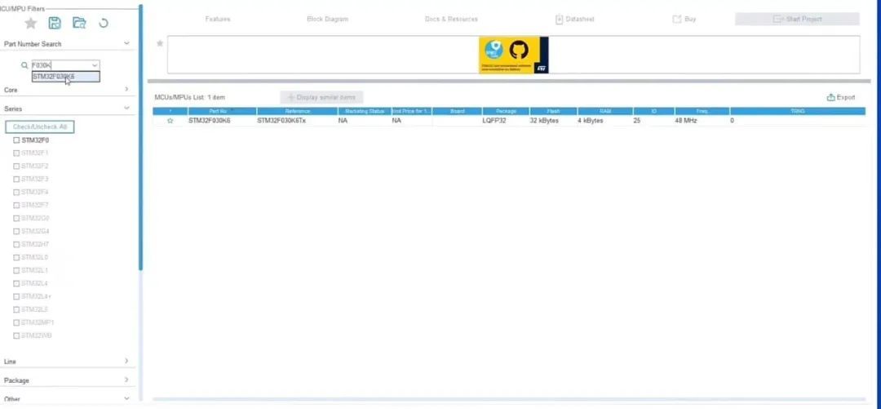Sort the table by Part No column header
881x409 pixels.
click(x=222, y=111)
